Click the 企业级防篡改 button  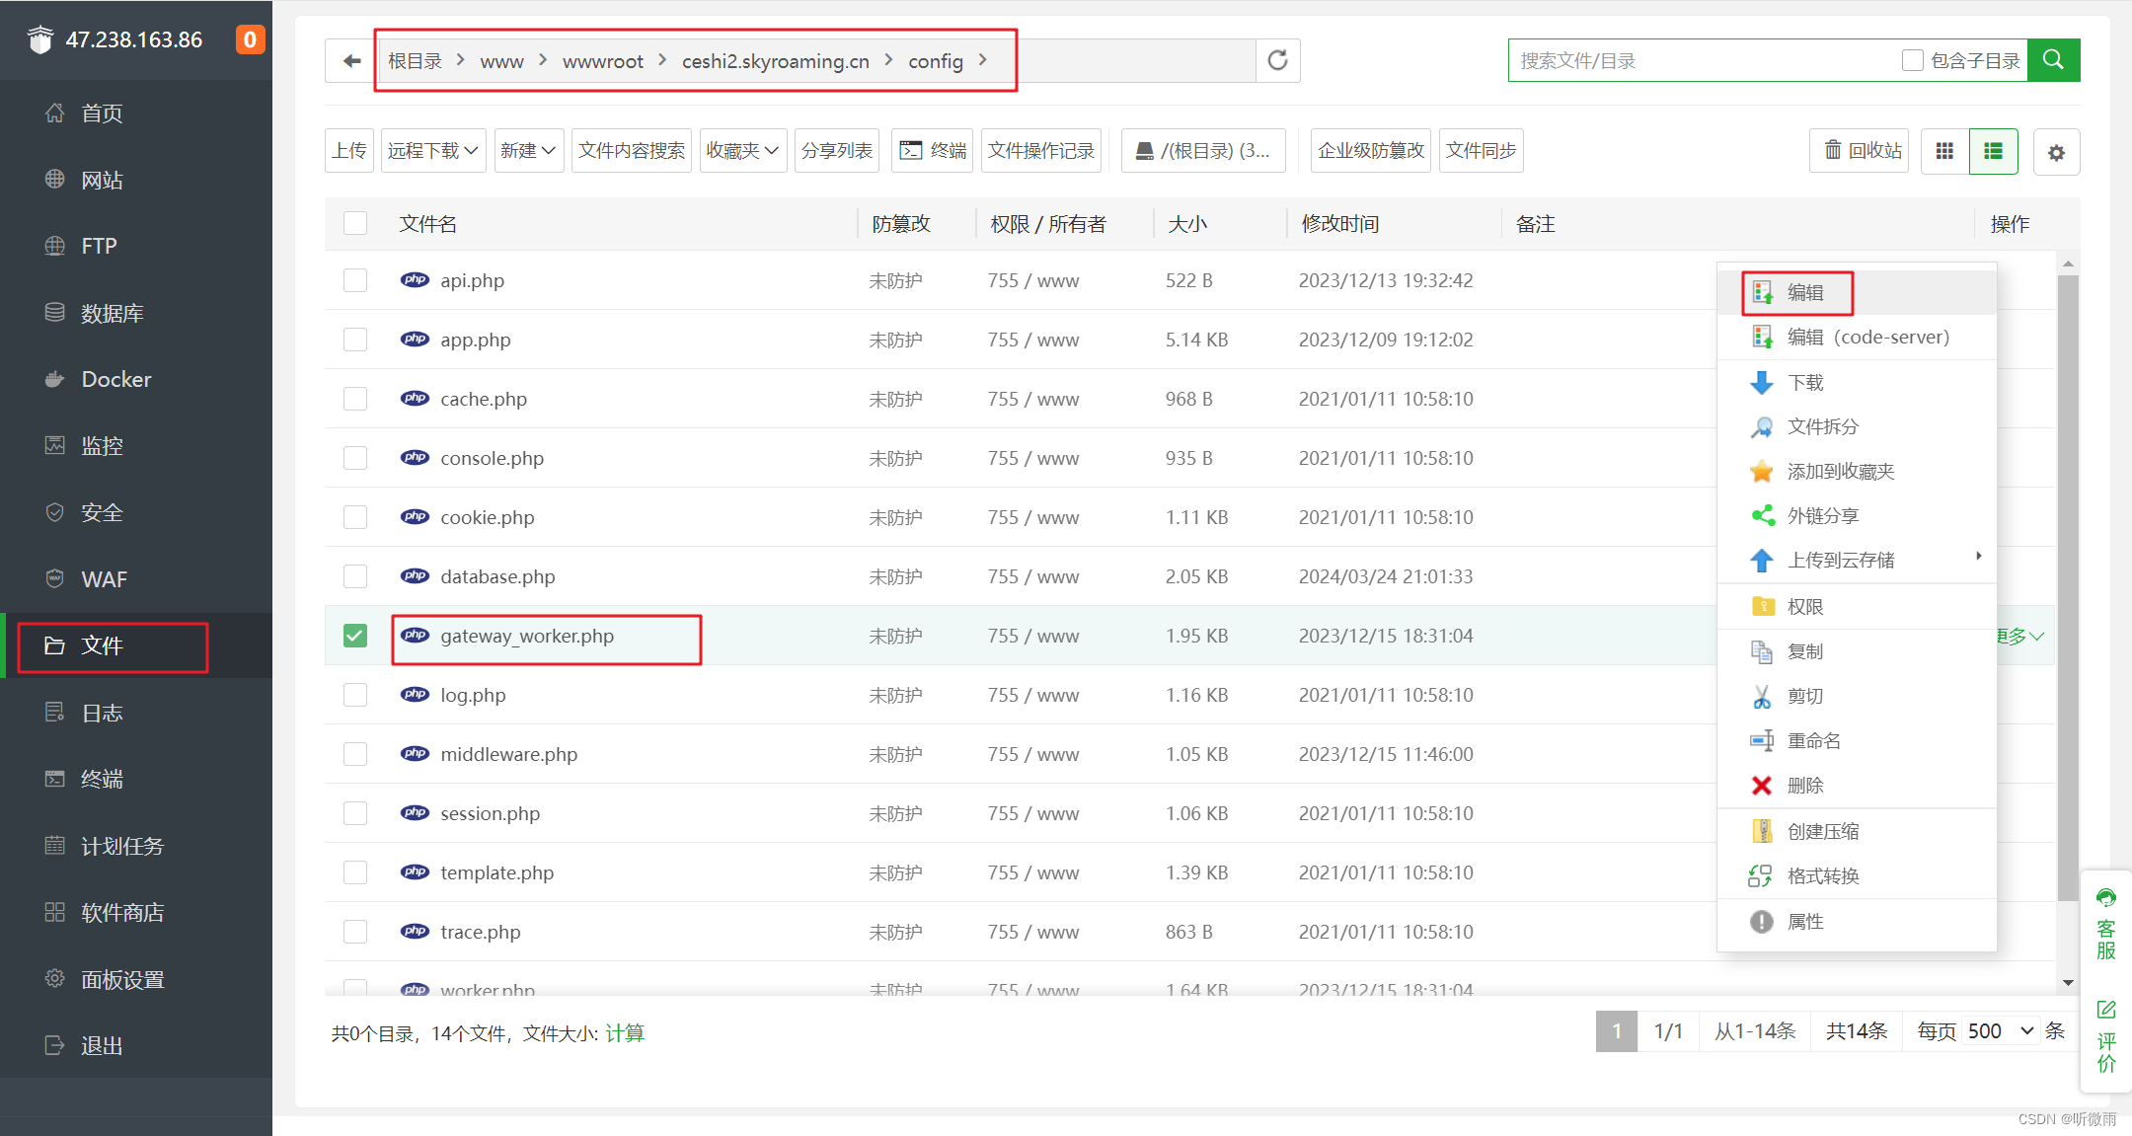pos(1371,151)
